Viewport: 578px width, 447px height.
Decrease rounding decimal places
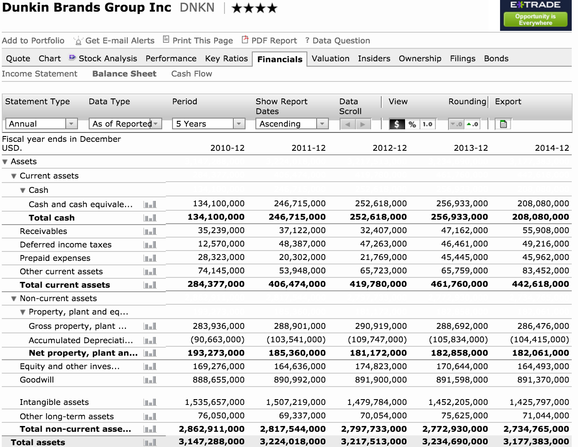[x=456, y=124]
